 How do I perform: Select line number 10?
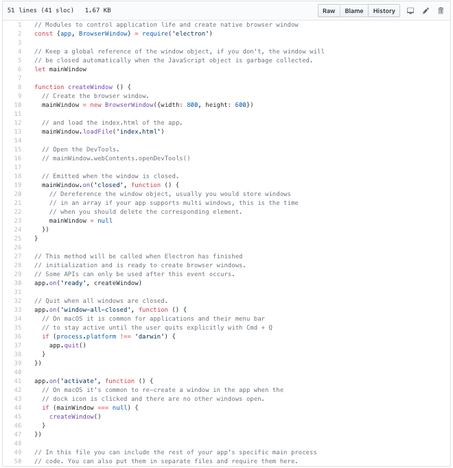18,105
